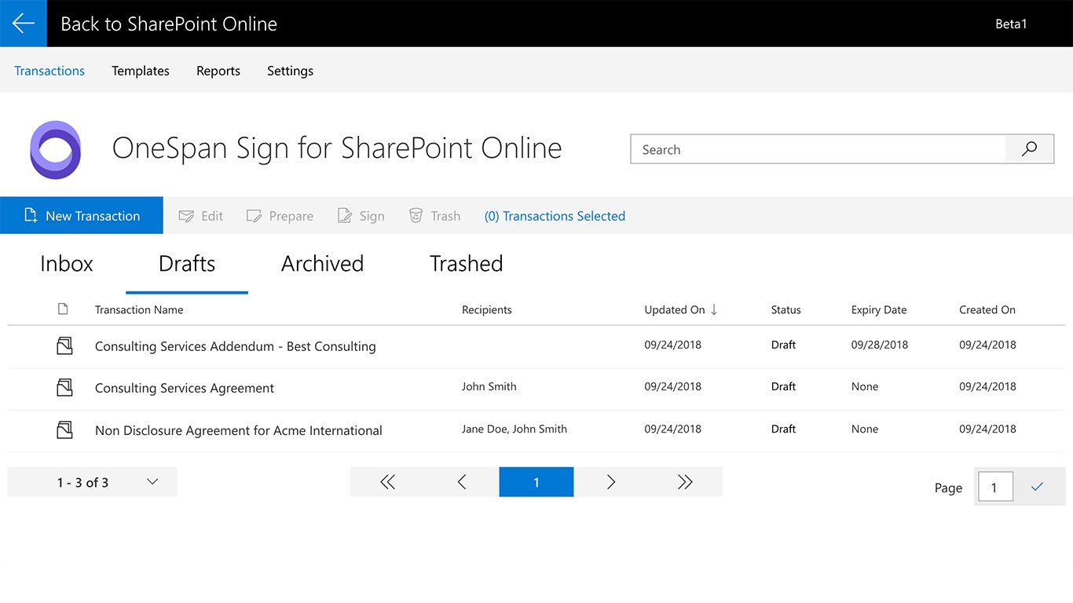Click the Search input field

pyautogui.click(x=817, y=149)
